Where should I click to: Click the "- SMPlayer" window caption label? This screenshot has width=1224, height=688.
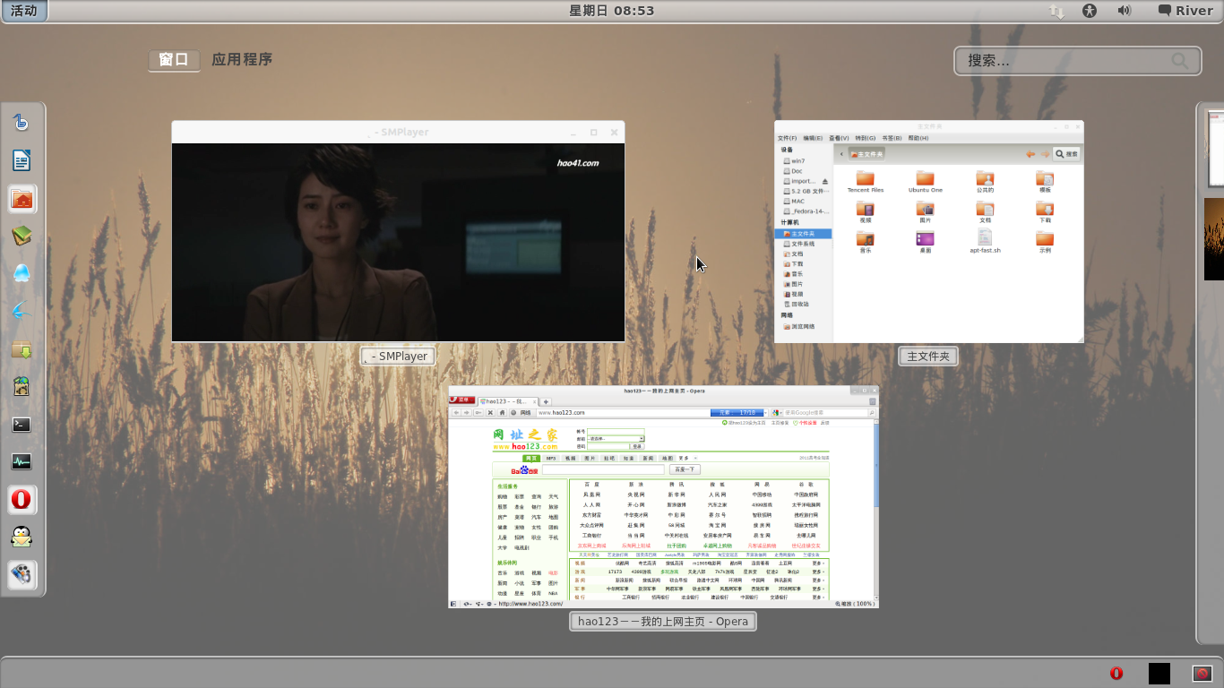tap(399, 357)
